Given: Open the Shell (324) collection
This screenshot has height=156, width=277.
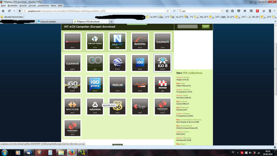Looking at the screenshot, I should coord(180,134).
